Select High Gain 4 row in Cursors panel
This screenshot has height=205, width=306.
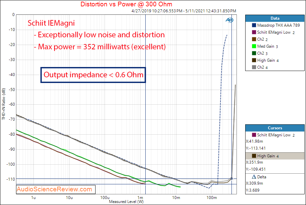click(275, 156)
